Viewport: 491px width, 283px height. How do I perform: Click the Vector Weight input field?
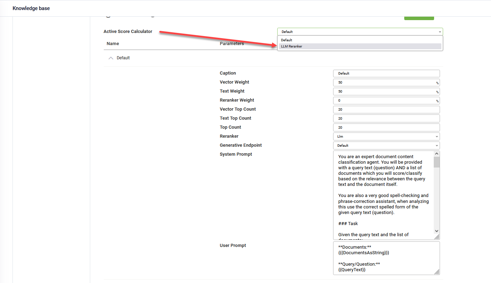click(386, 83)
